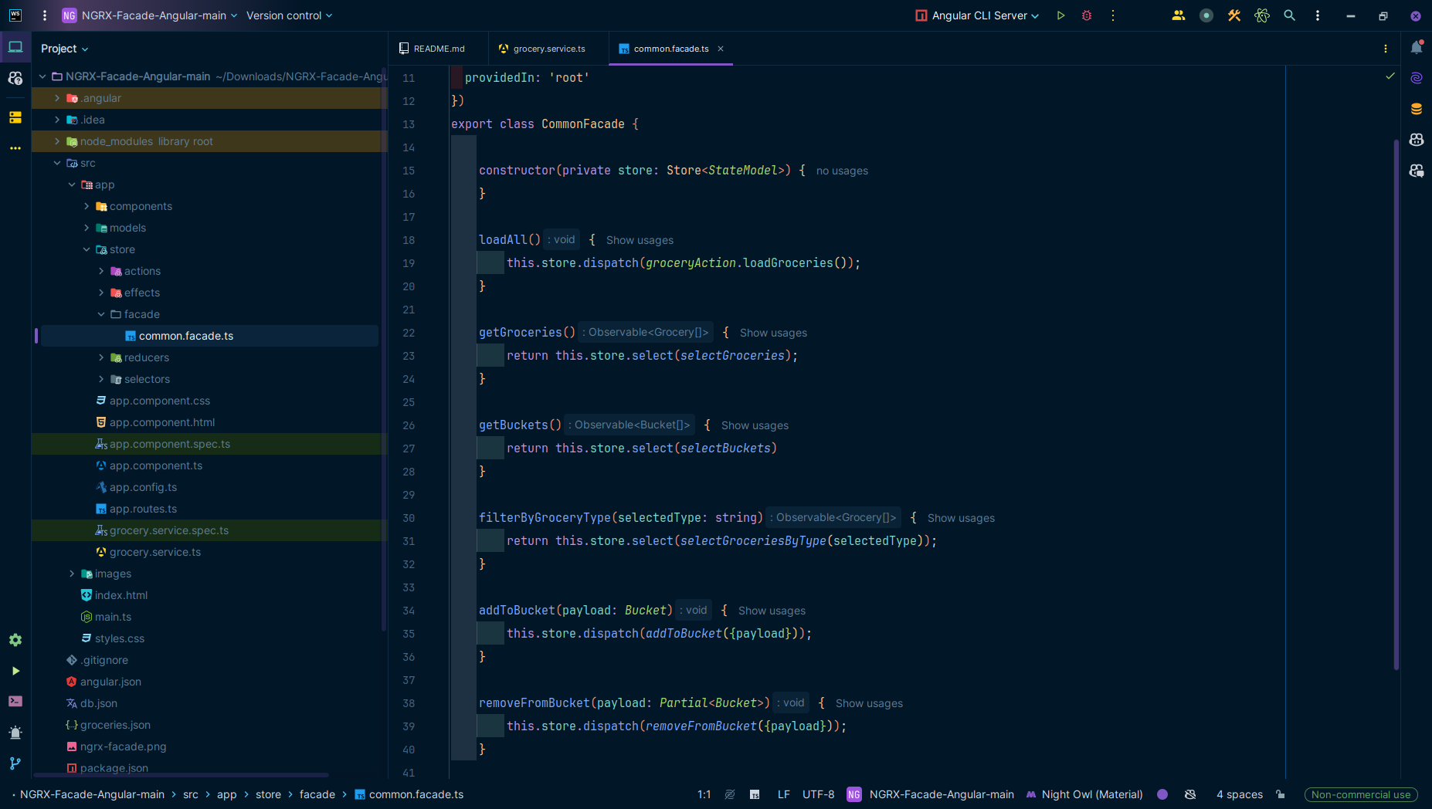
Task: Start debugging with the bug icon
Action: click(1087, 15)
